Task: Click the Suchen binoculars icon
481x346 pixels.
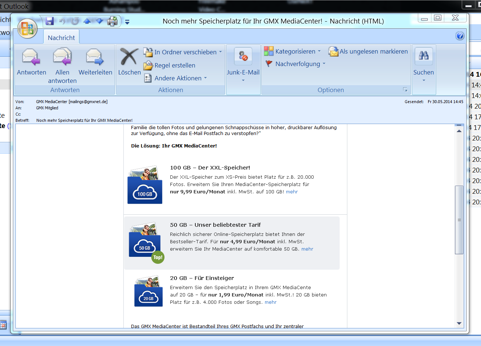Action: coord(424,56)
